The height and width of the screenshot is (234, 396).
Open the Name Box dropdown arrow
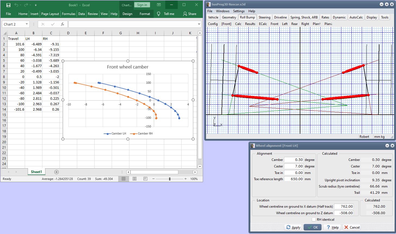(x=27, y=24)
